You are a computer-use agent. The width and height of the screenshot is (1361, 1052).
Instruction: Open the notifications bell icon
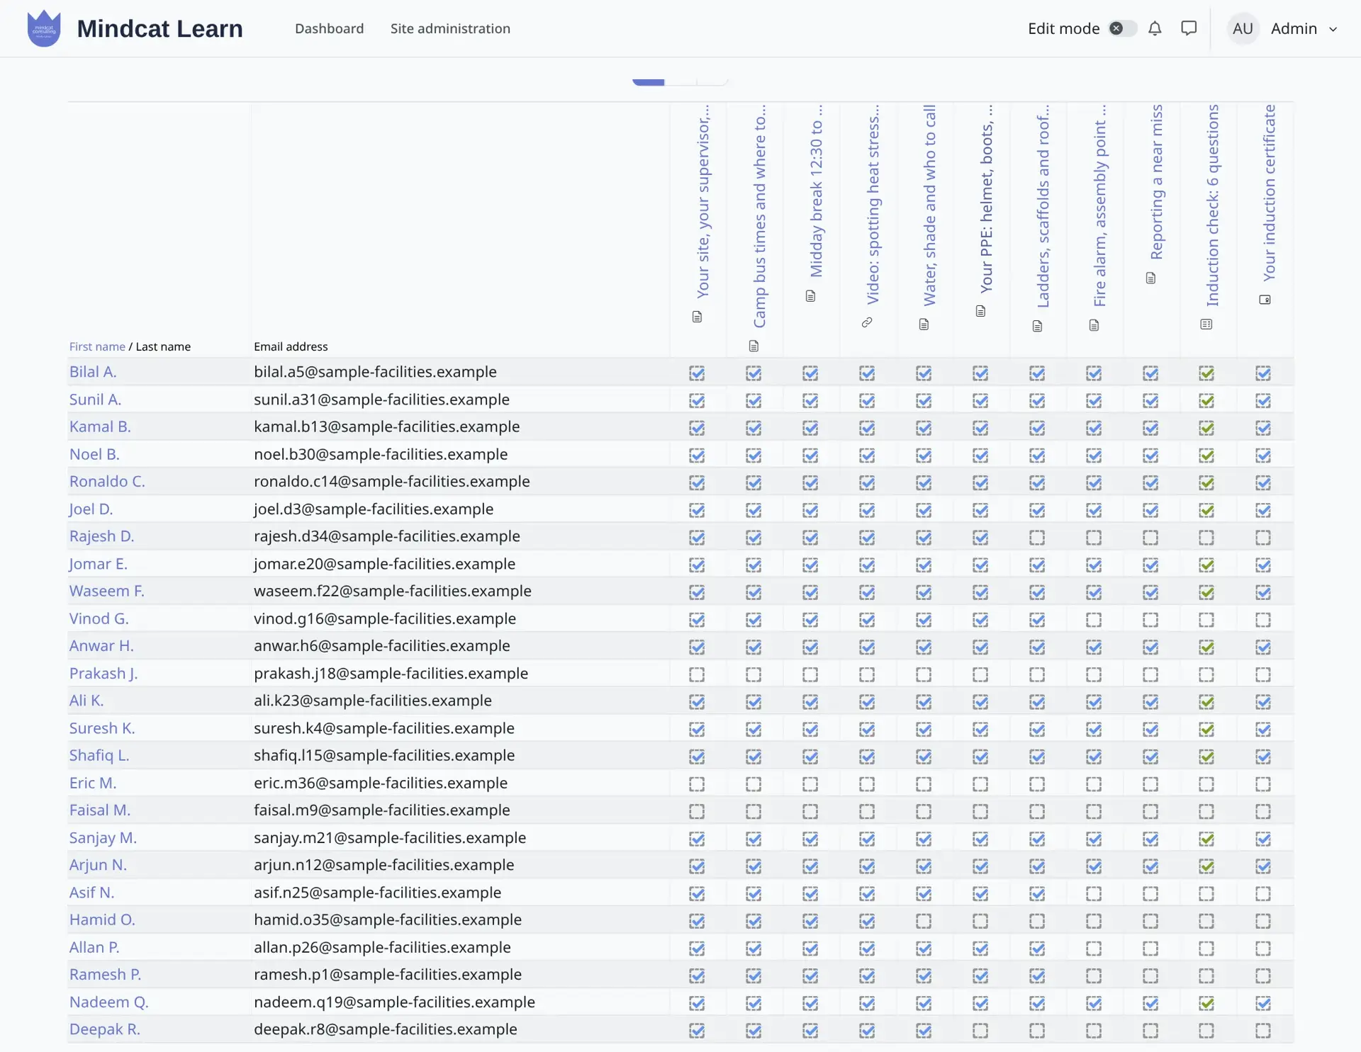(x=1155, y=28)
